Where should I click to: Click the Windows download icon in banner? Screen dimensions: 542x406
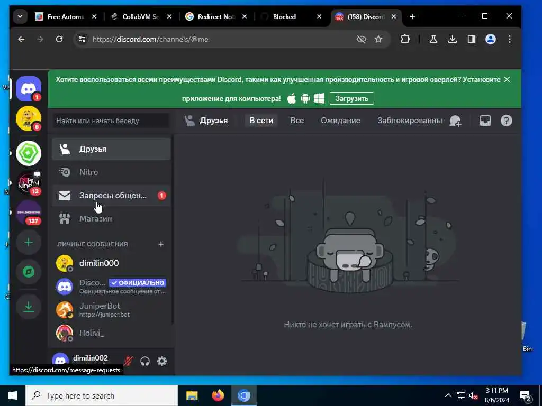pos(319,99)
